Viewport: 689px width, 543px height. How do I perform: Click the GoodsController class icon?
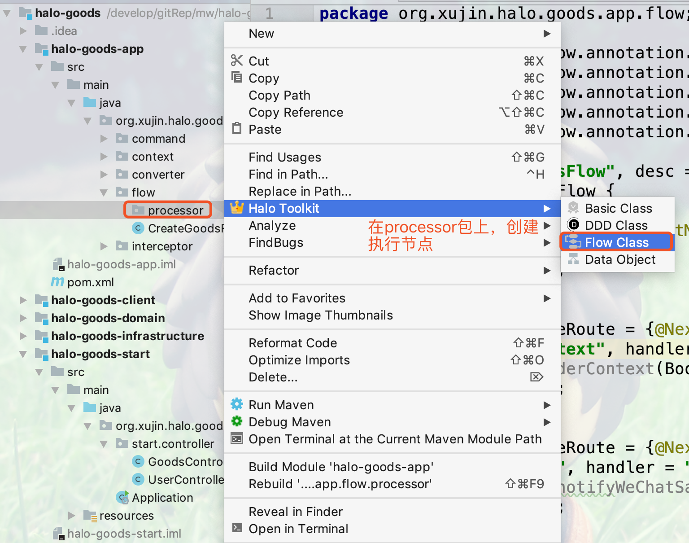point(138,461)
